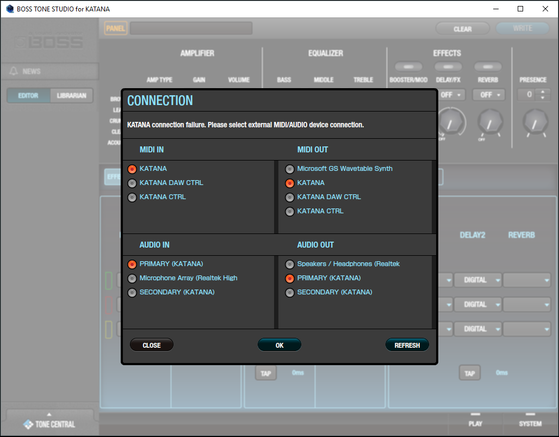The height and width of the screenshot is (437, 559).
Task: Select the yellow channel indicator
Action: [x=109, y=329]
